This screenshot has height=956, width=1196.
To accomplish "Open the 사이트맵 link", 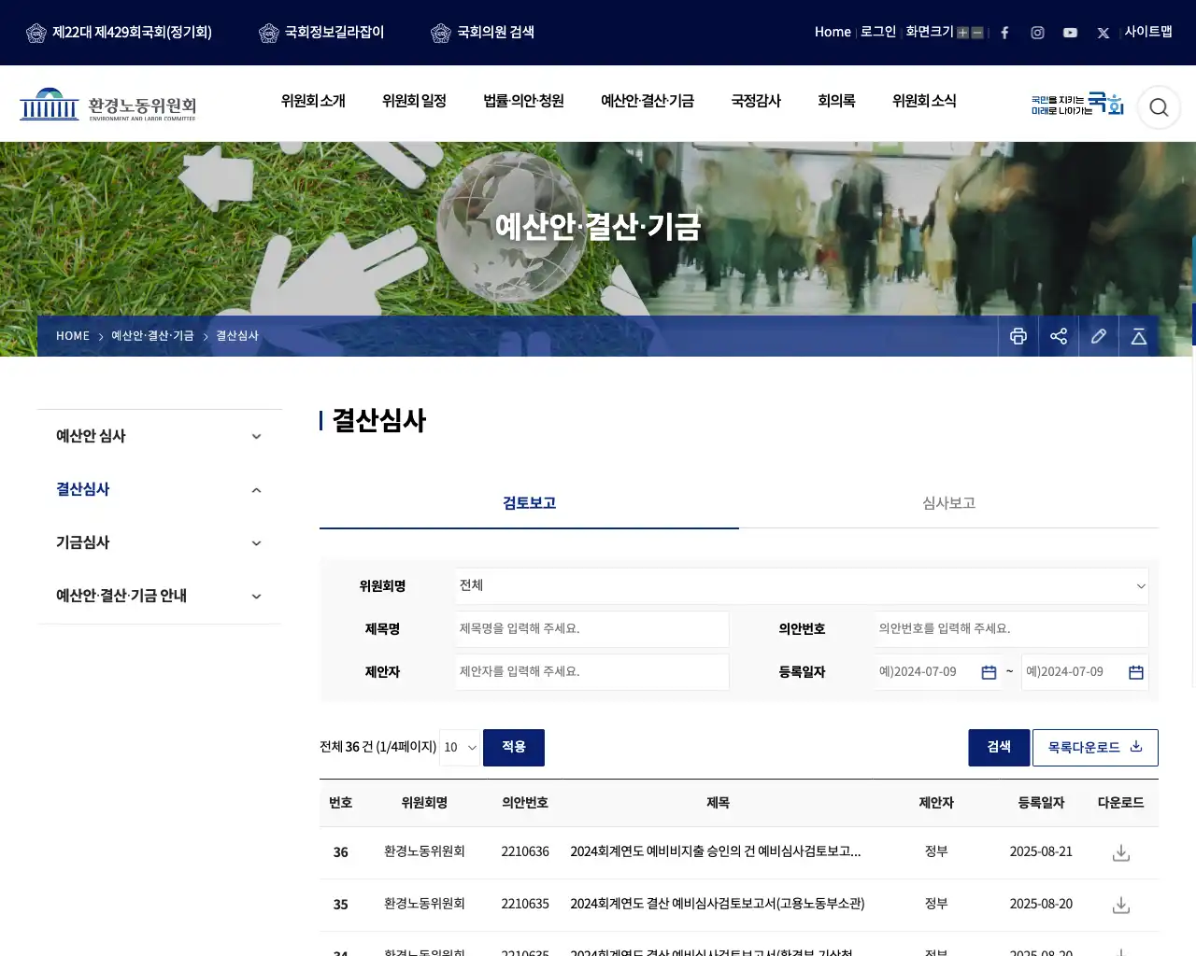I will coord(1148,32).
